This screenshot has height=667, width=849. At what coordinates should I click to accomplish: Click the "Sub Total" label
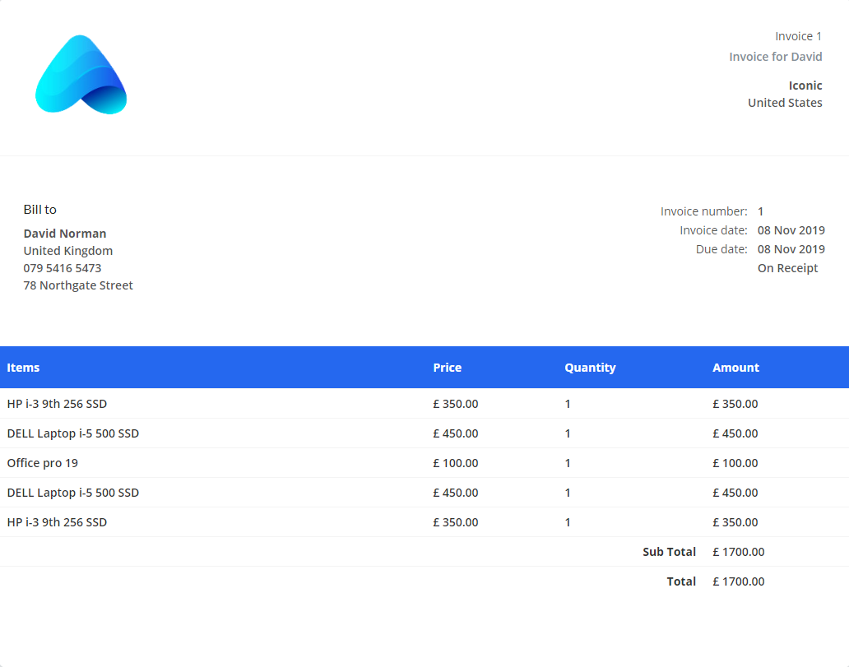click(x=668, y=552)
